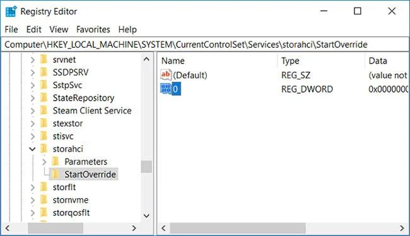Image resolution: width=410 pixels, height=236 pixels.
Task: Select the srvnet tree label
Action: pyautogui.click(x=64, y=60)
